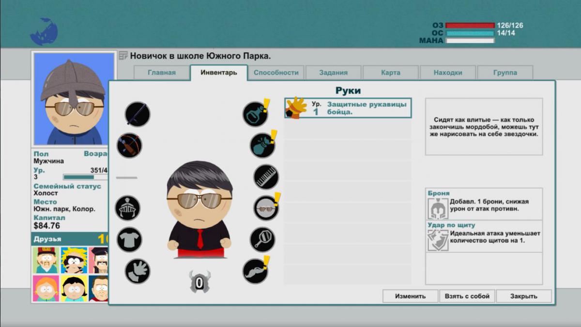Screen dimensions: 581x327
Task: Select the bow ranged weapon slot
Action: (x=129, y=145)
